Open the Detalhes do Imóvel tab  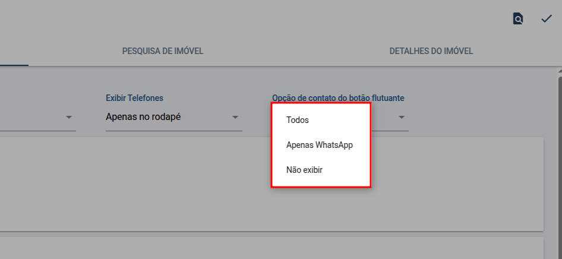click(431, 51)
